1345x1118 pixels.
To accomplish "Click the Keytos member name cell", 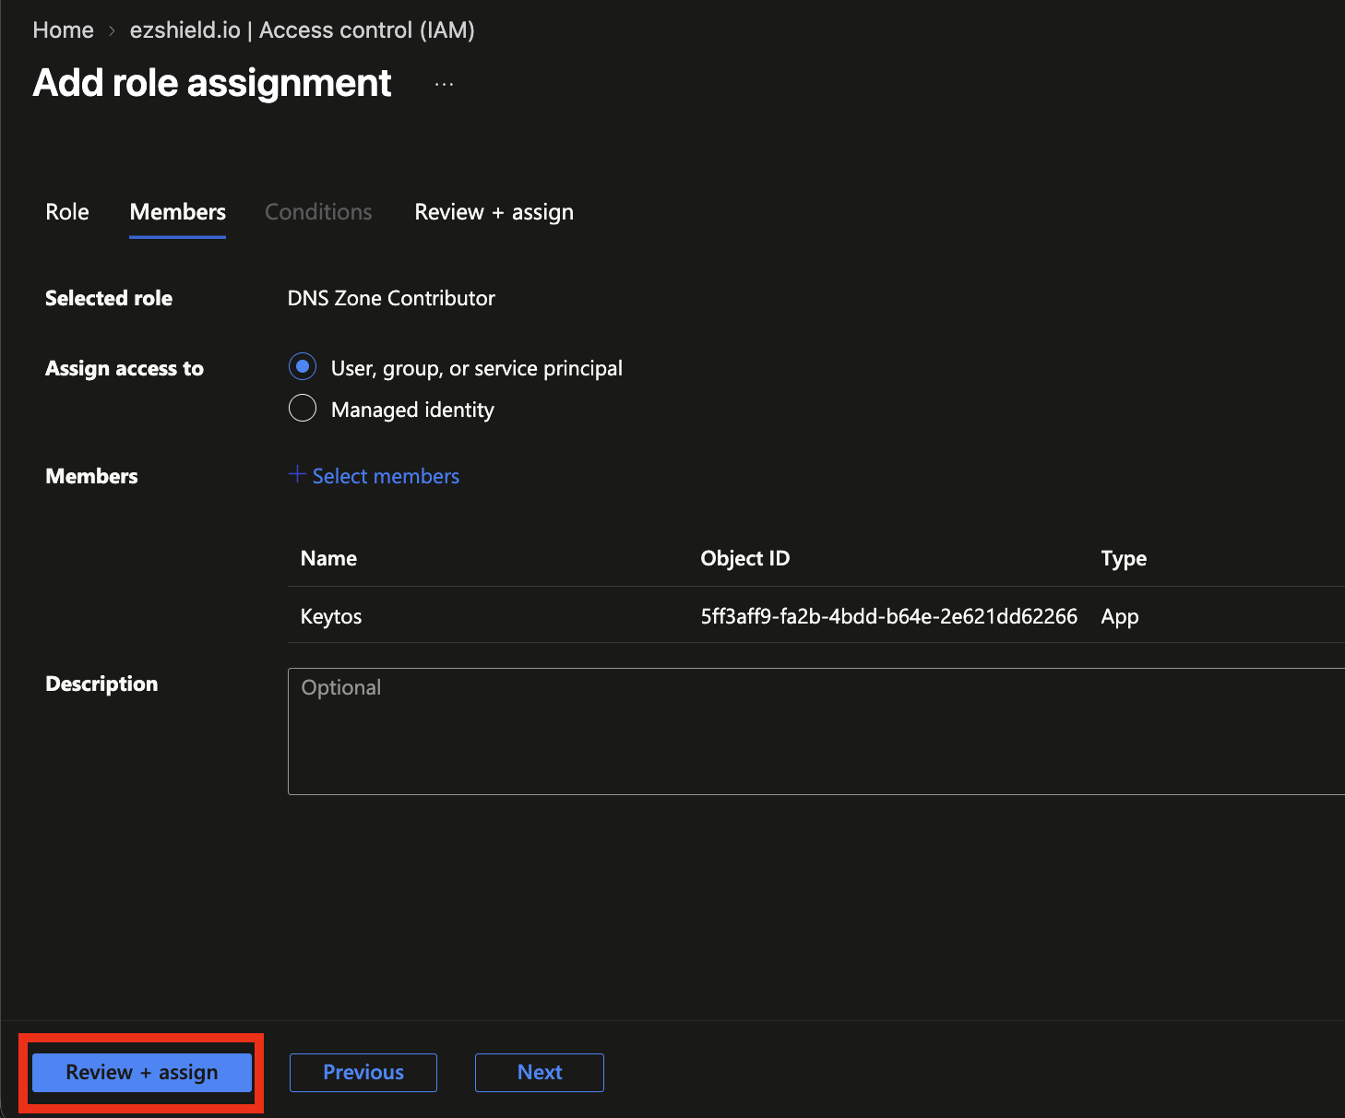I will coord(331,616).
